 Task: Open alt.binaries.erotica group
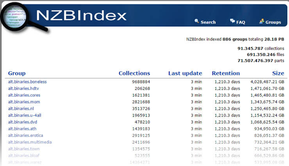pos(25,135)
